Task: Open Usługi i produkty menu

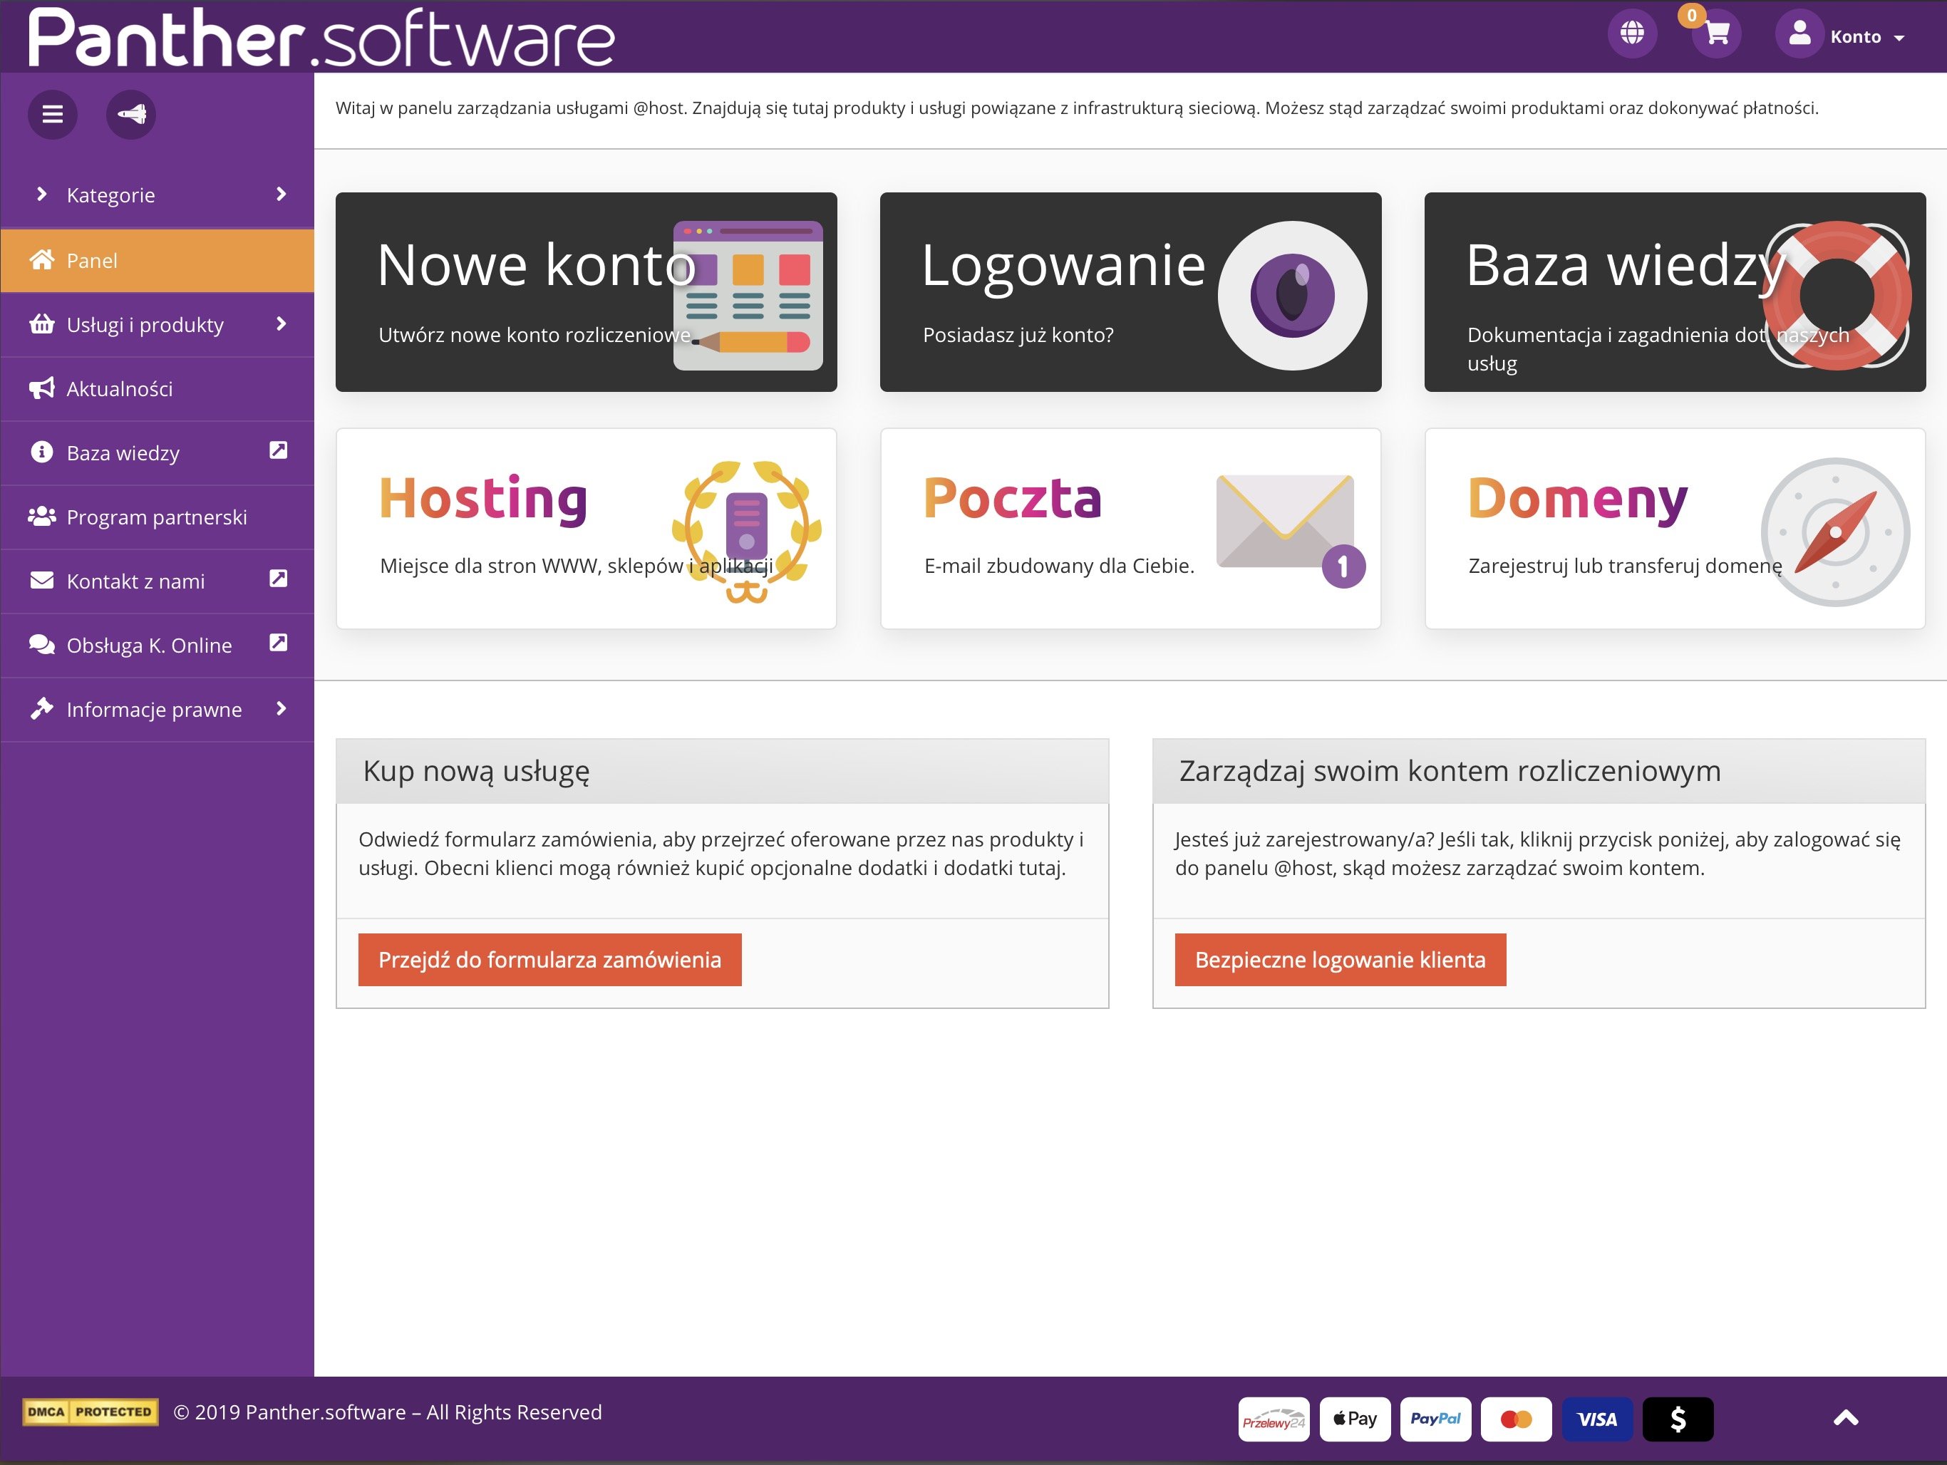Action: coord(157,325)
